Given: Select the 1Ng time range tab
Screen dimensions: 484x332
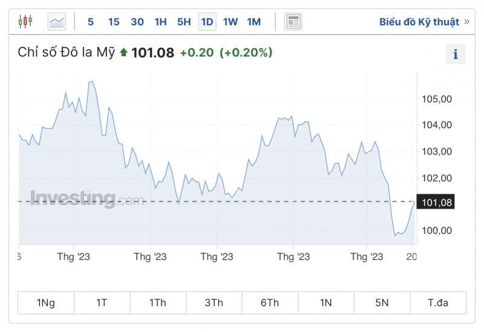Looking at the screenshot, I should click(46, 303).
